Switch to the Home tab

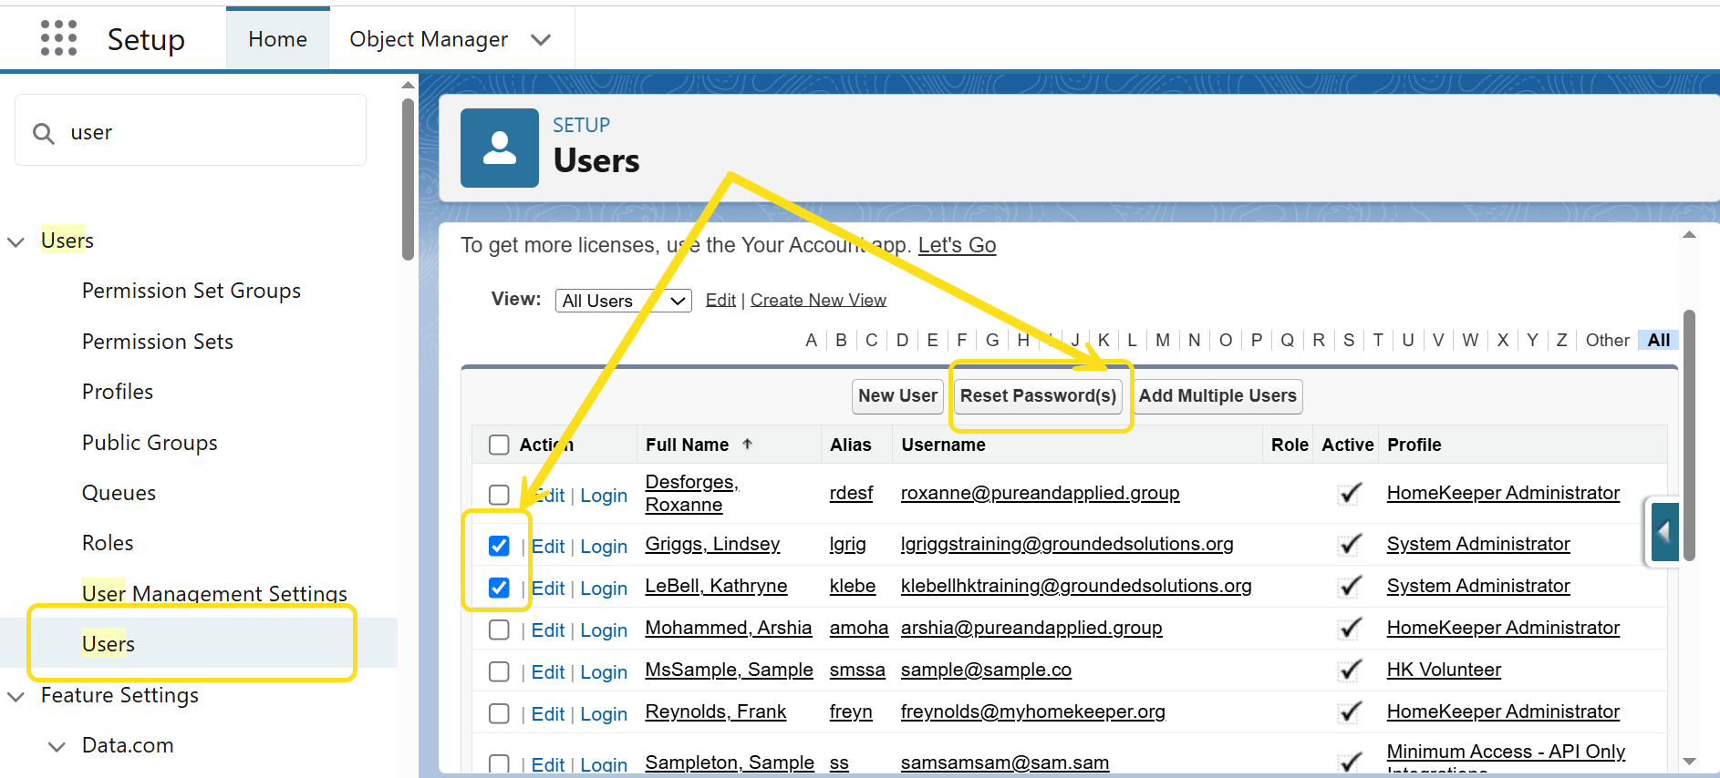pos(277,39)
